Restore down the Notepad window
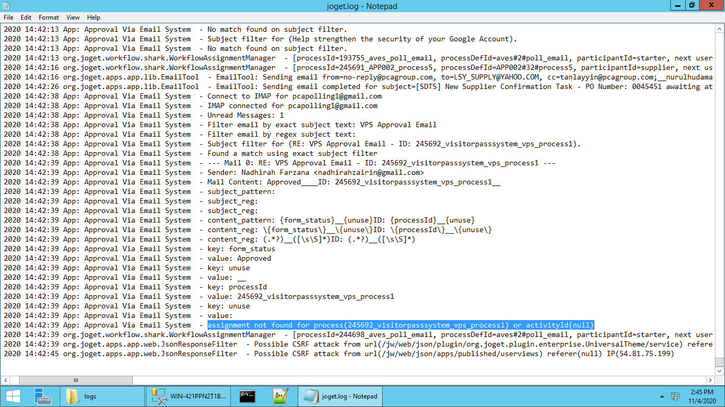The height and width of the screenshot is (407, 725). coord(692,5)
